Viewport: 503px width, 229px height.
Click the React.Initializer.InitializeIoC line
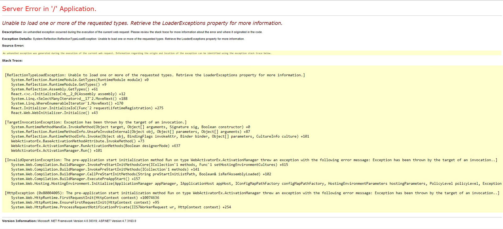click(x=87, y=108)
